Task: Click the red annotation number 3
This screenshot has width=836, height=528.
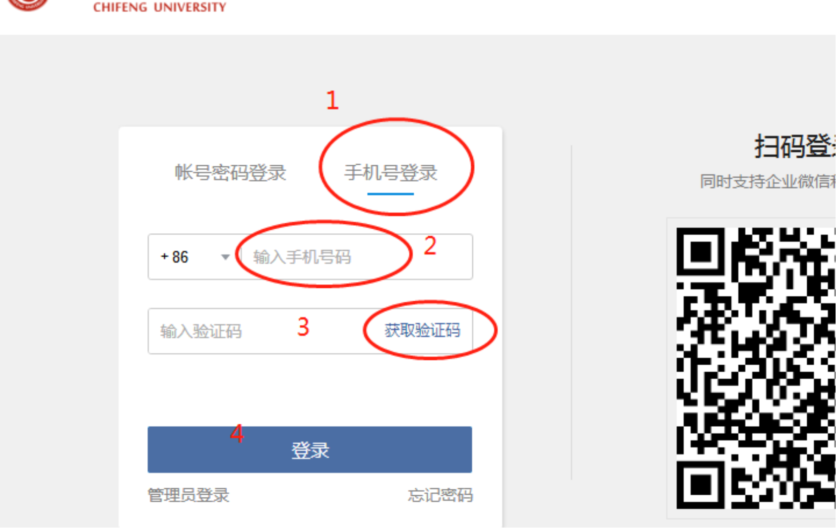Action: coord(303,327)
